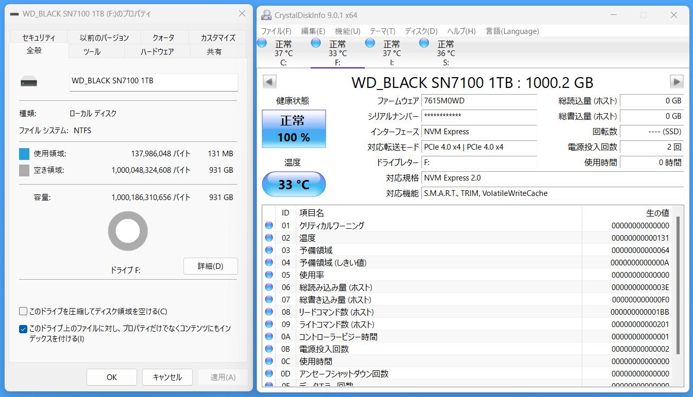This screenshot has height=397, width=693.
Task: Click the 正常 100 % health status button
Action: point(294,129)
